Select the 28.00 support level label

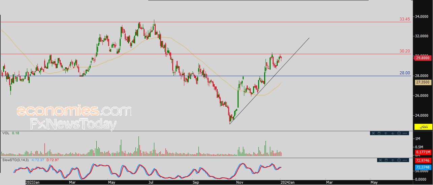[x=405, y=73]
